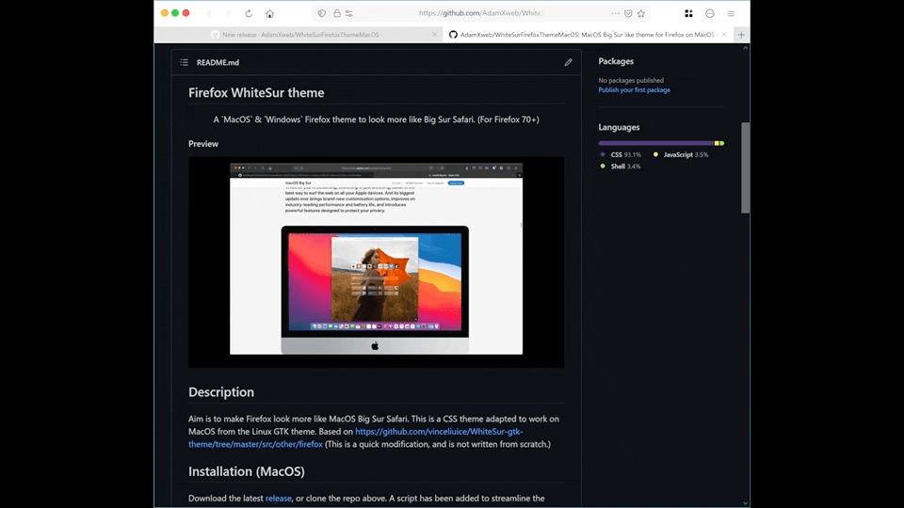This screenshot has width=904, height=508.
Task: Click the scrollbar down arrow
Action: 746,503
